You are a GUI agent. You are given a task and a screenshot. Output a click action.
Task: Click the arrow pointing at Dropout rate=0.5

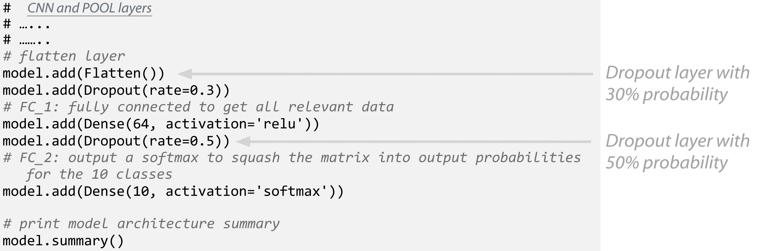413,142
